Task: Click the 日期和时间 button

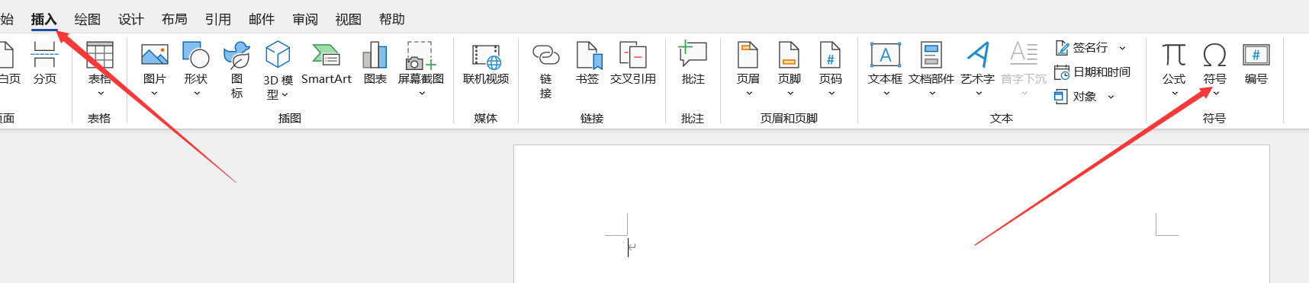Action: tap(1092, 72)
